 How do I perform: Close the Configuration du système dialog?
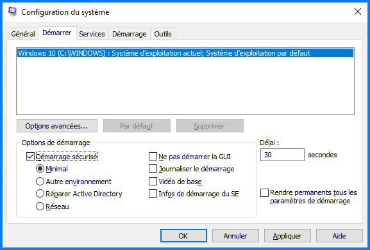358,12
